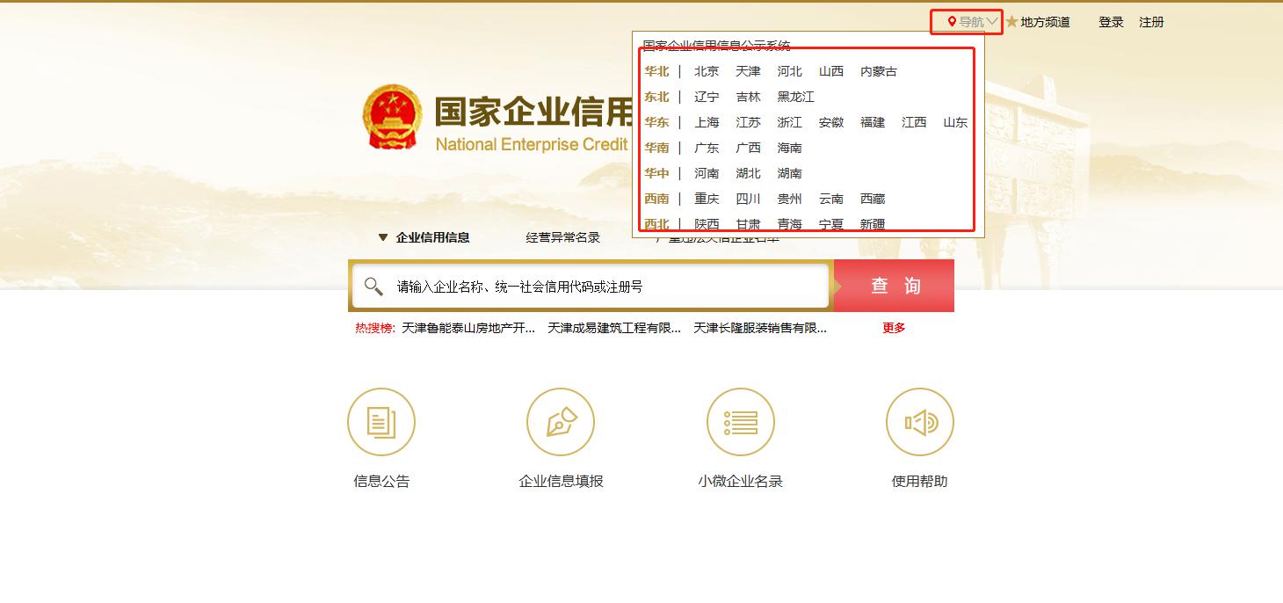Expand the 导航 dropdown chevron
This screenshot has height=603, width=1283.
[993, 21]
